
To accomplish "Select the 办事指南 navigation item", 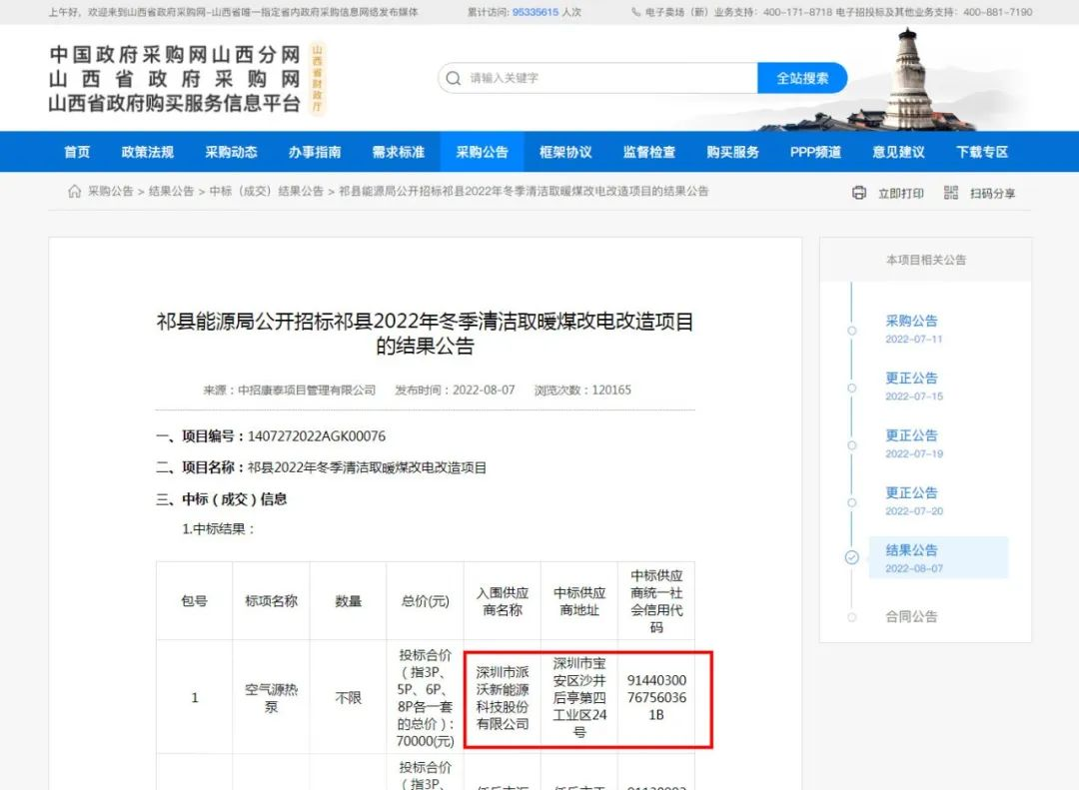I will 315,152.
